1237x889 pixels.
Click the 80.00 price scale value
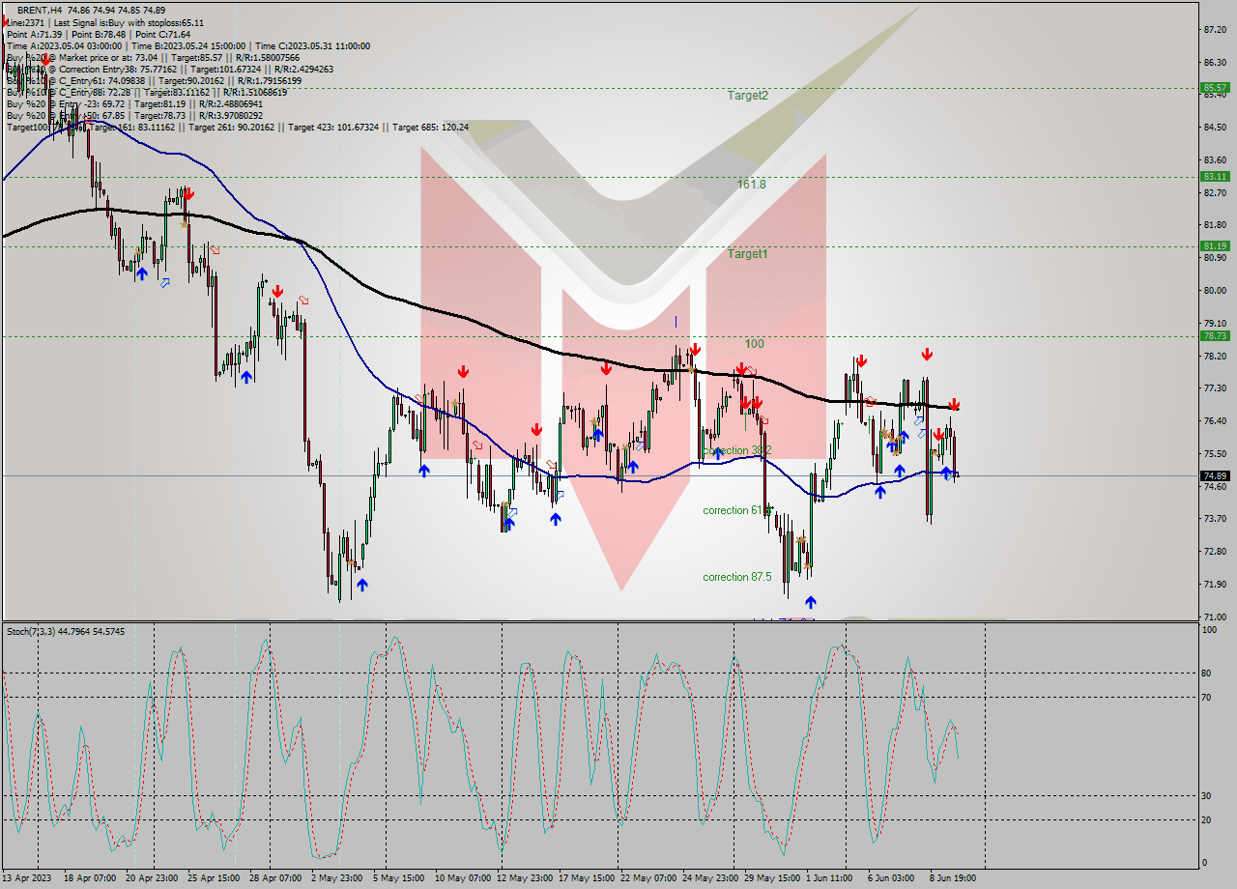(1215, 291)
